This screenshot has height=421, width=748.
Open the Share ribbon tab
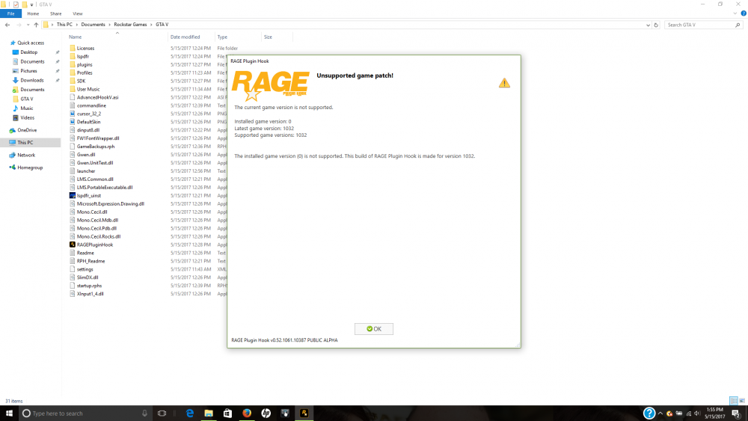click(56, 13)
